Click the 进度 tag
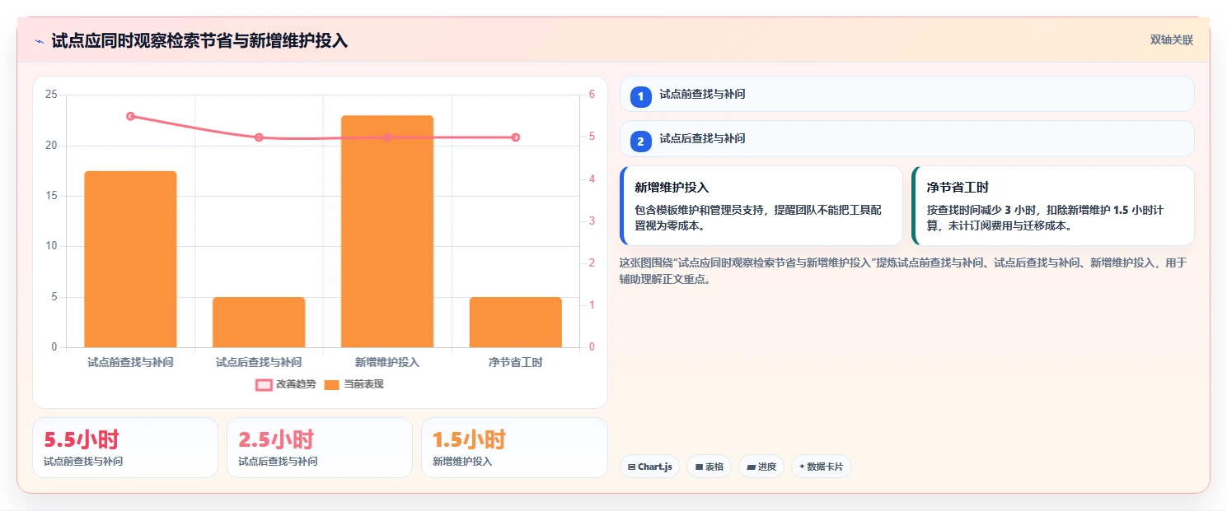The image size is (1227, 511). tap(761, 467)
